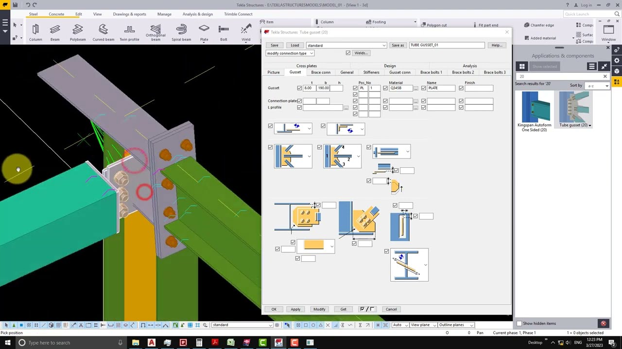
Task: Open the Analysis & design ribbon tab
Action: (198, 14)
